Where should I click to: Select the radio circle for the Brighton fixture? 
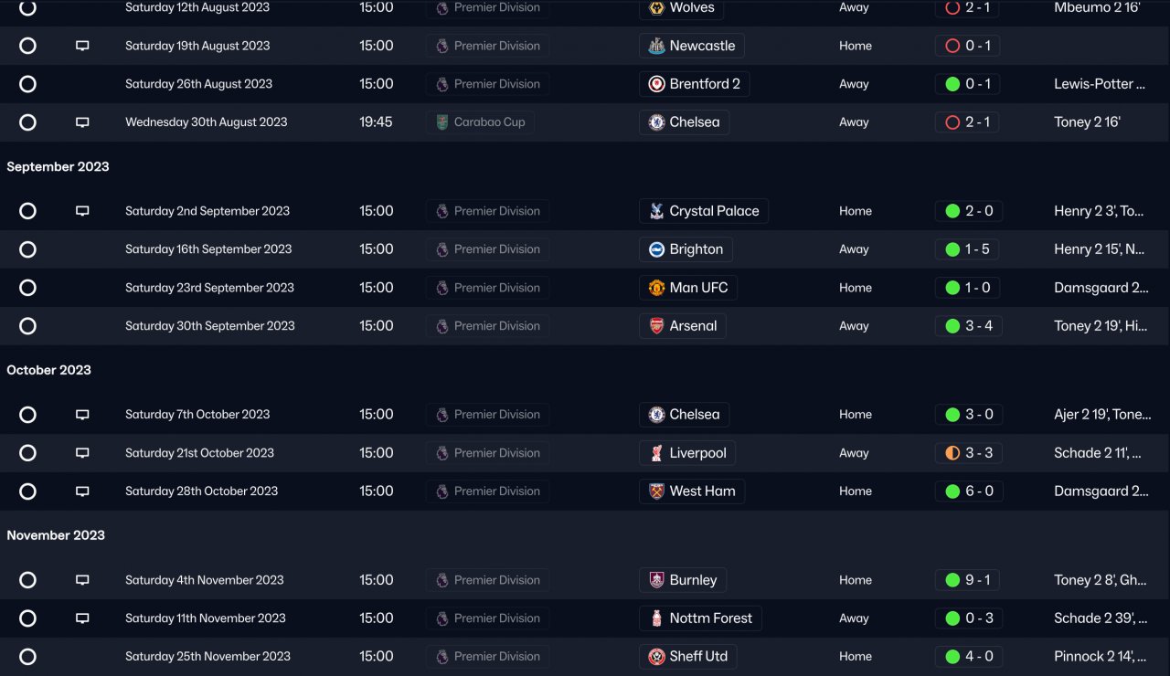coord(27,249)
